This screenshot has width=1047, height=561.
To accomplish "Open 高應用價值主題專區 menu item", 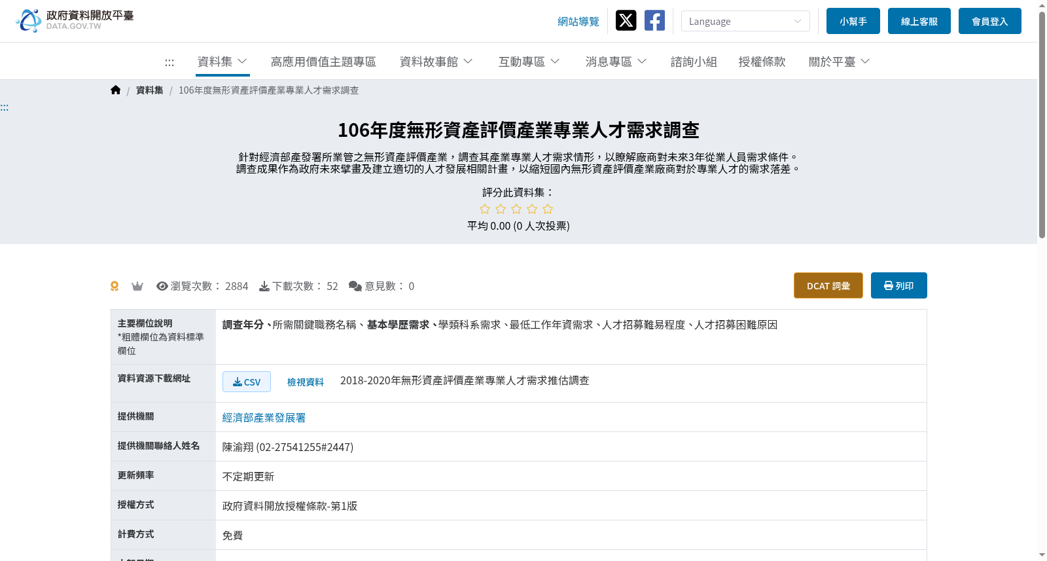I will pos(323,62).
